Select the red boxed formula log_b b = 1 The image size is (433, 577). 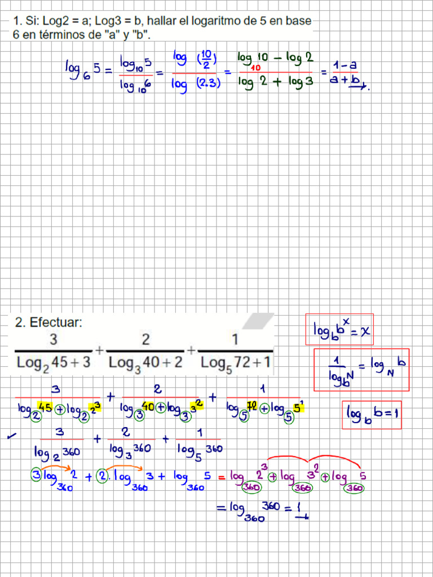point(372,415)
